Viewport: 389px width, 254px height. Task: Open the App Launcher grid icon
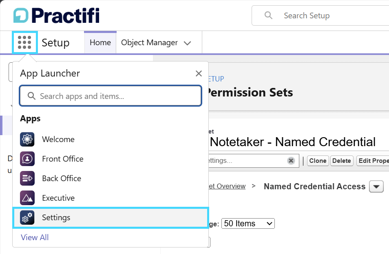[24, 42]
